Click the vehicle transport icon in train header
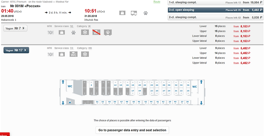The height and width of the screenshot is (136, 266). coord(134,13)
